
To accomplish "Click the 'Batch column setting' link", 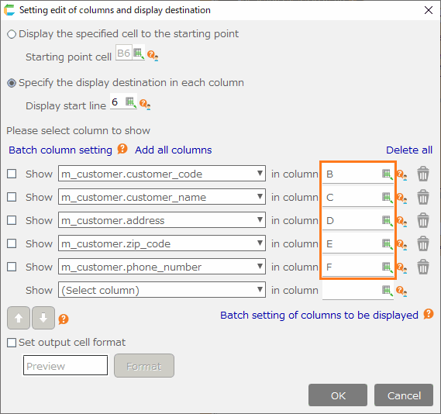I will point(60,150).
